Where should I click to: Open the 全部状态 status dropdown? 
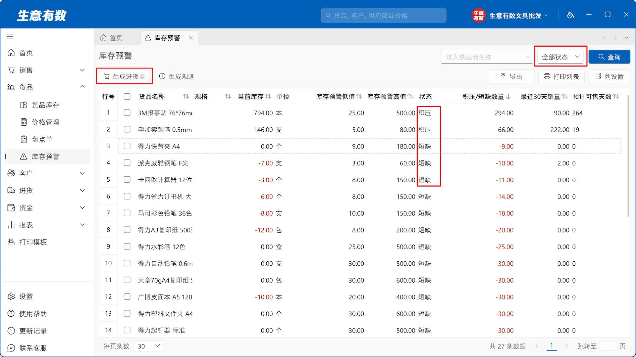click(560, 57)
